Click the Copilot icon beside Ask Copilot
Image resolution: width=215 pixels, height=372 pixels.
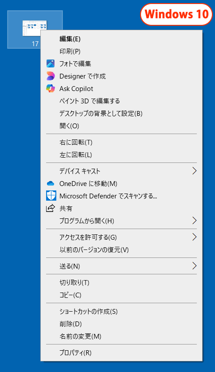click(x=51, y=88)
